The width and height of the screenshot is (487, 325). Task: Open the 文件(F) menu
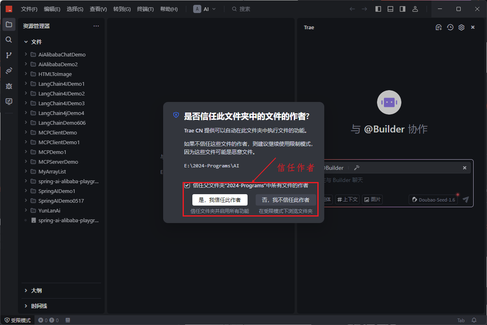click(29, 9)
